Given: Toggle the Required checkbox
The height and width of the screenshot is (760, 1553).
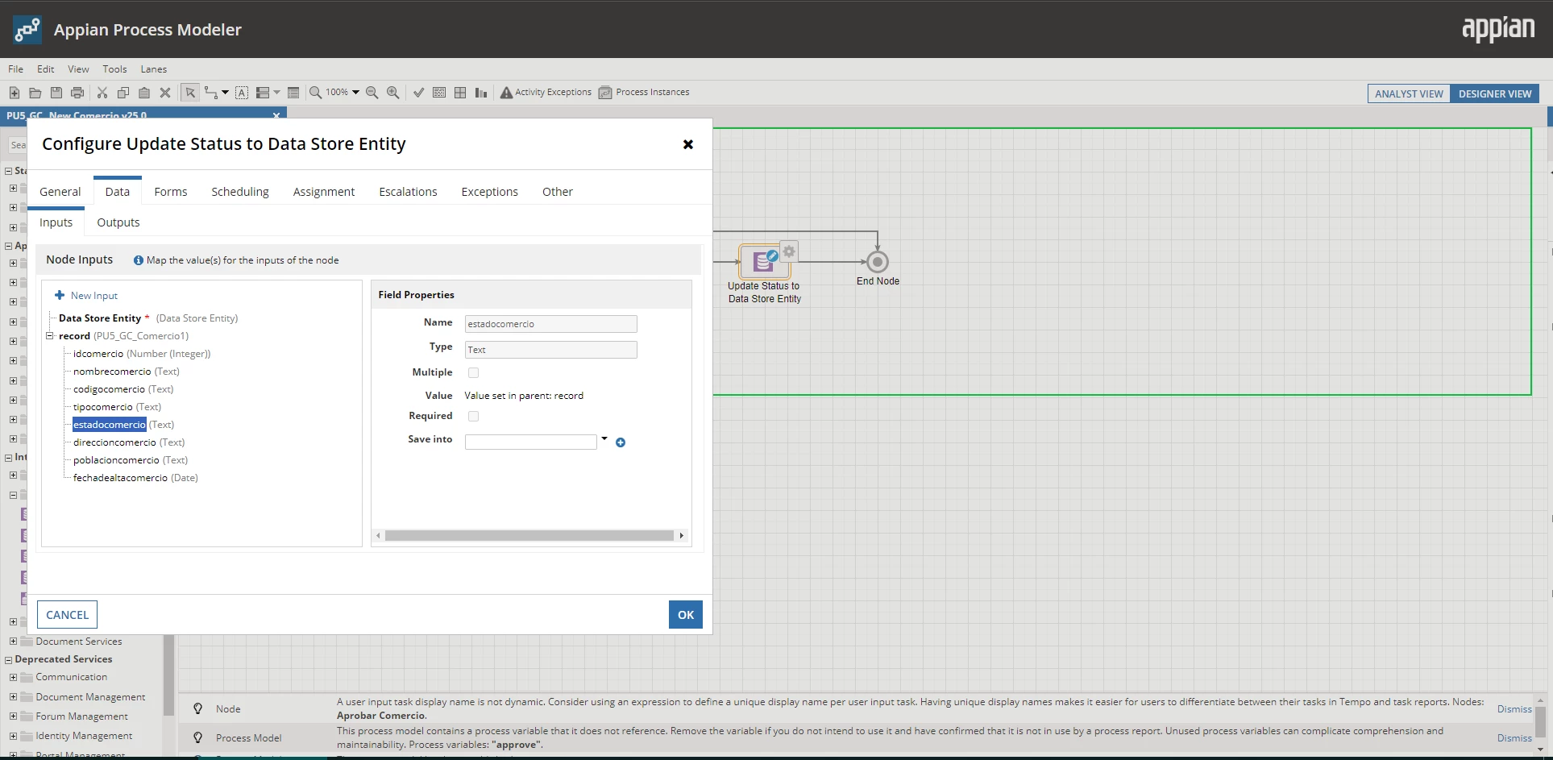Looking at the screenshot, I should (473, 417).
